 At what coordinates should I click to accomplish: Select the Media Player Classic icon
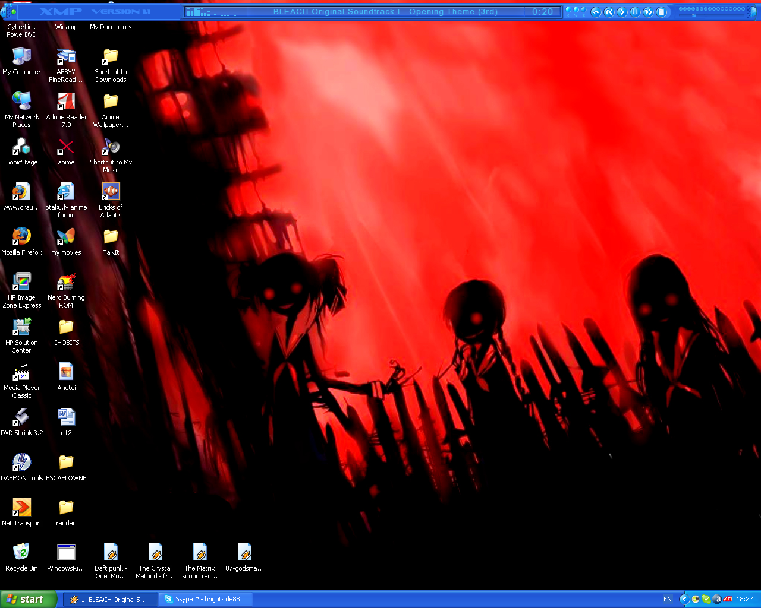[21, 381]
